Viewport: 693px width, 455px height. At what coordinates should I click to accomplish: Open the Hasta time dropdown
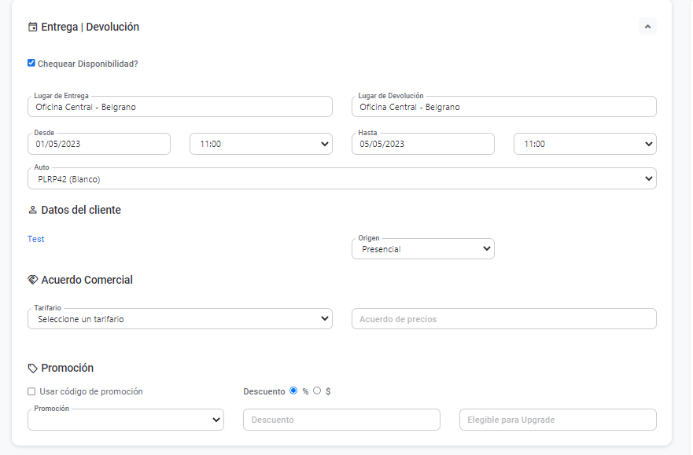(x=584, y=144)
